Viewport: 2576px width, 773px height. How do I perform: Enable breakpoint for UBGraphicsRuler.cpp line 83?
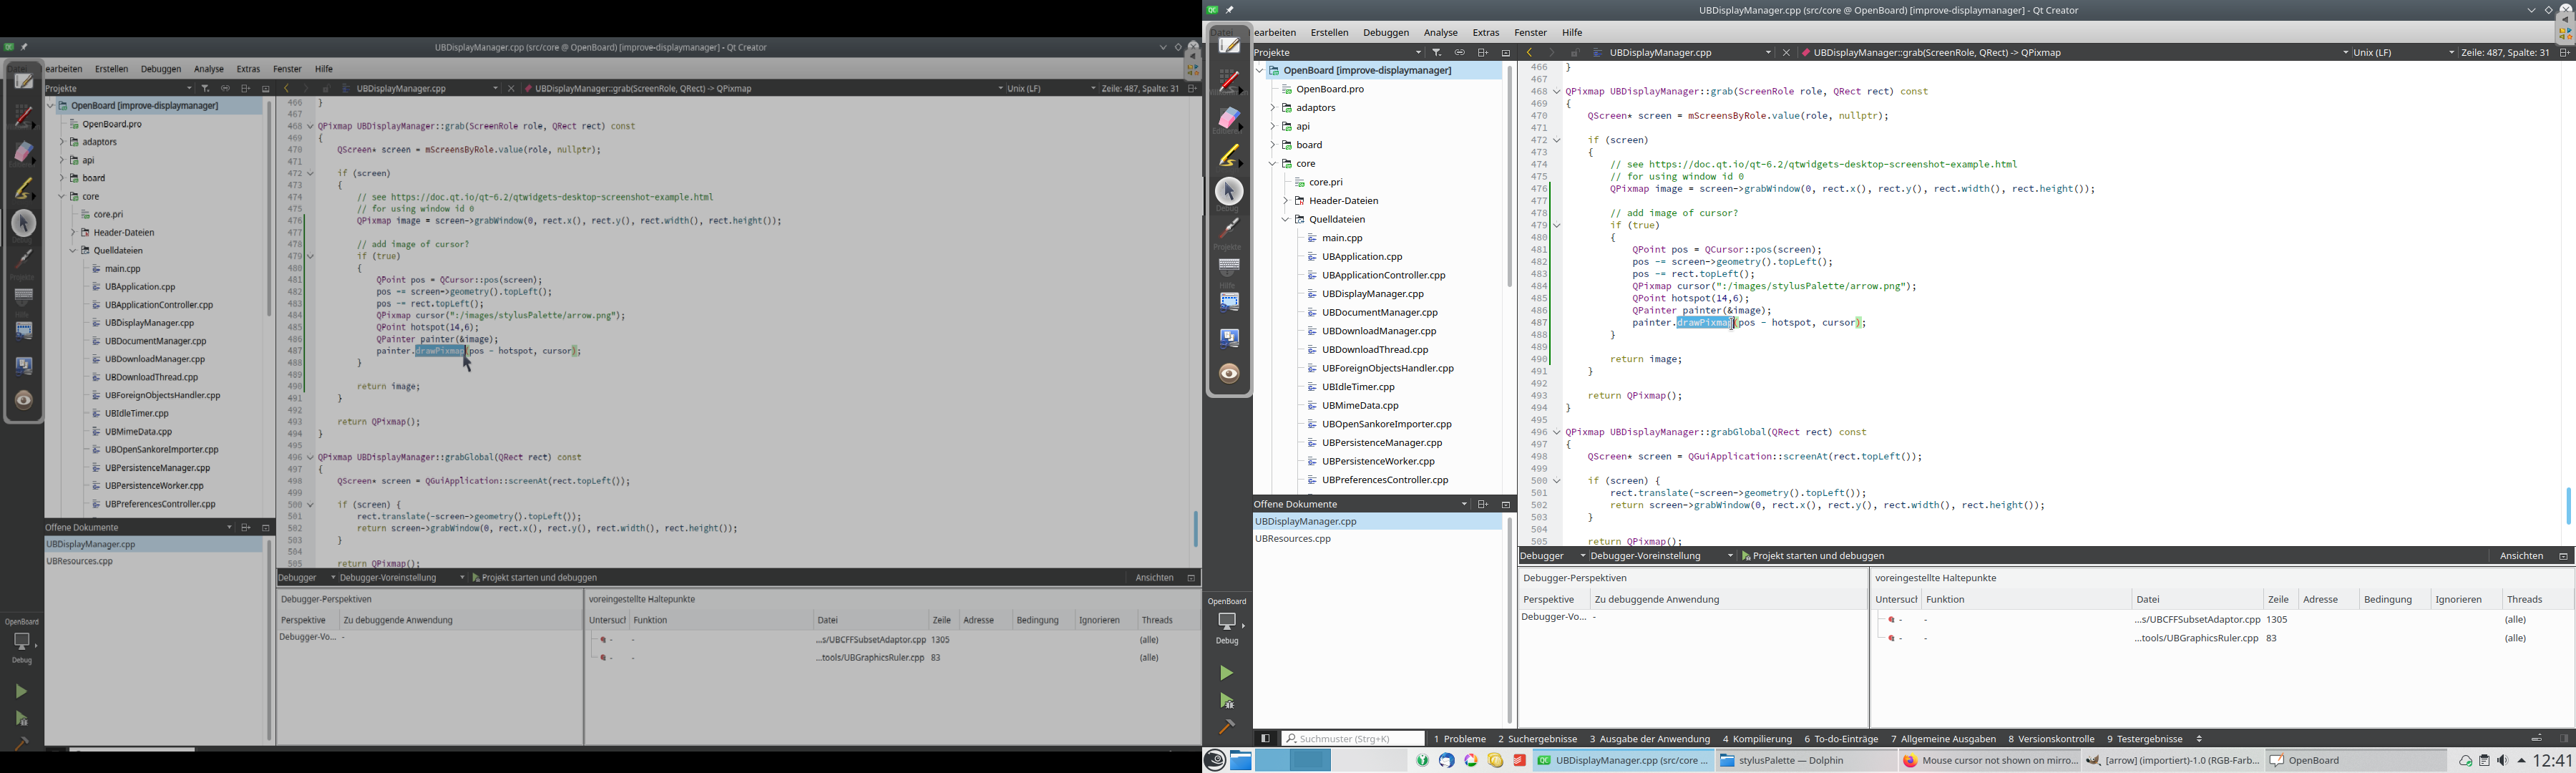(x=1891, y=638)
